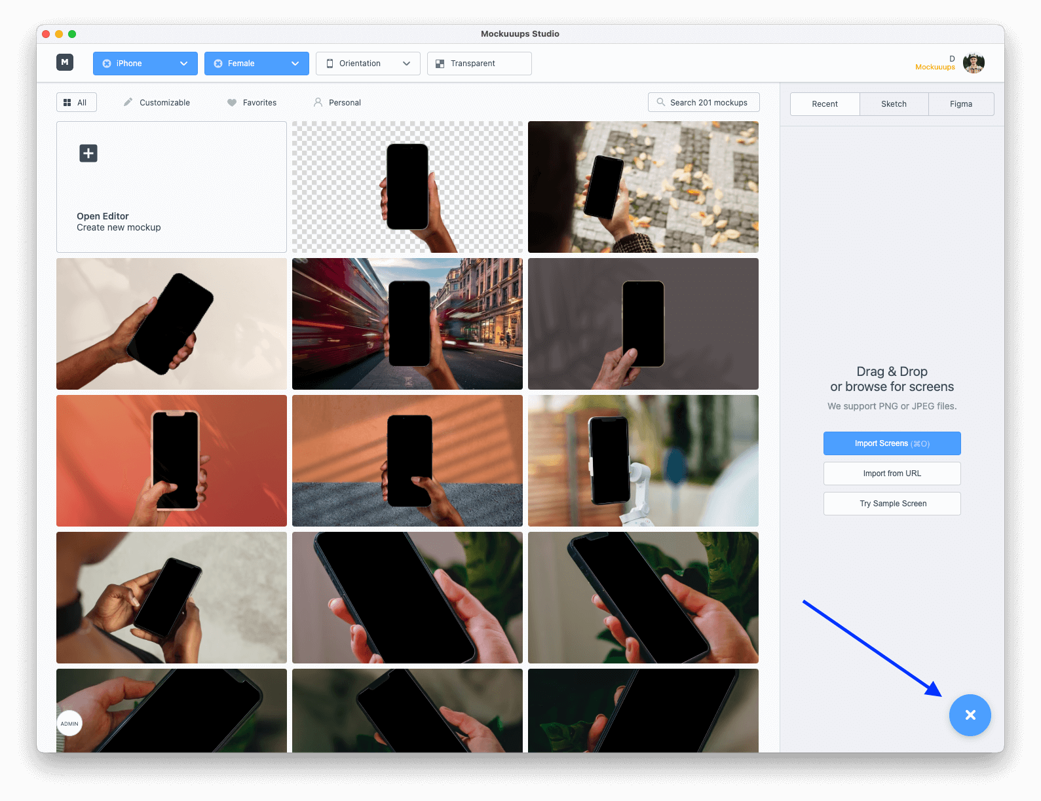Toggle the Transparent background filter

tap(479, 64)
